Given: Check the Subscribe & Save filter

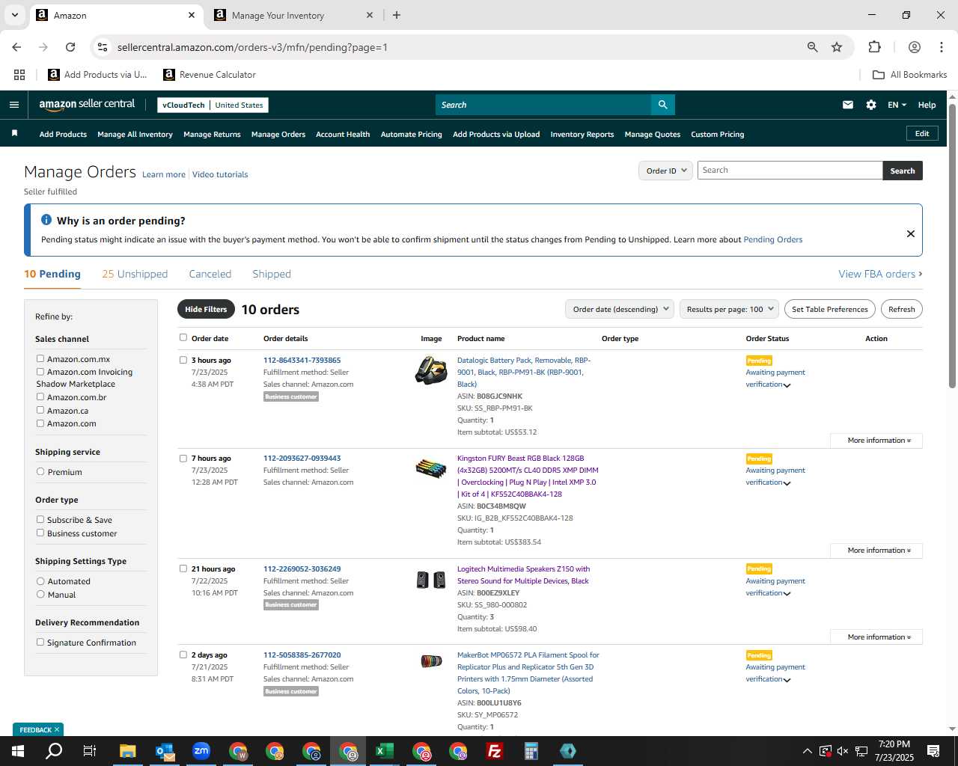Looking at the screenshot, I should [40, 520].
